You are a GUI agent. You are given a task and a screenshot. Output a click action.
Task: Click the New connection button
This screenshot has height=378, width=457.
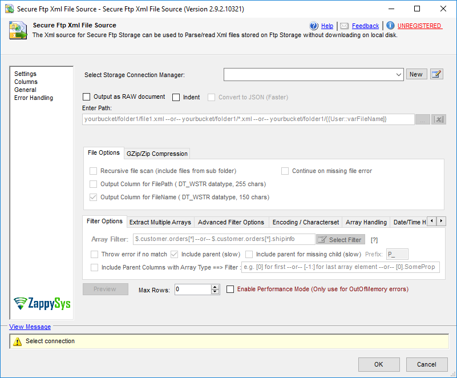click(x=416, y=74)
